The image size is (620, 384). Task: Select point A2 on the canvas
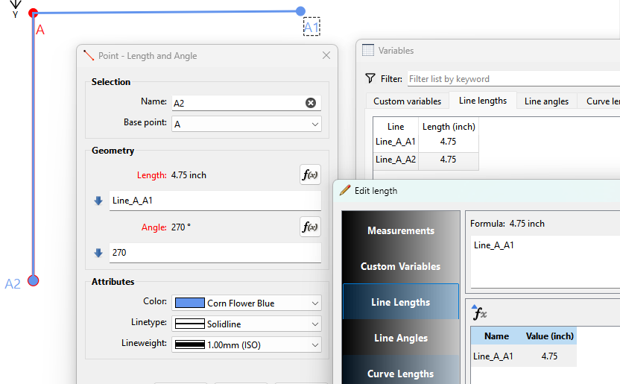coord(33,280)
